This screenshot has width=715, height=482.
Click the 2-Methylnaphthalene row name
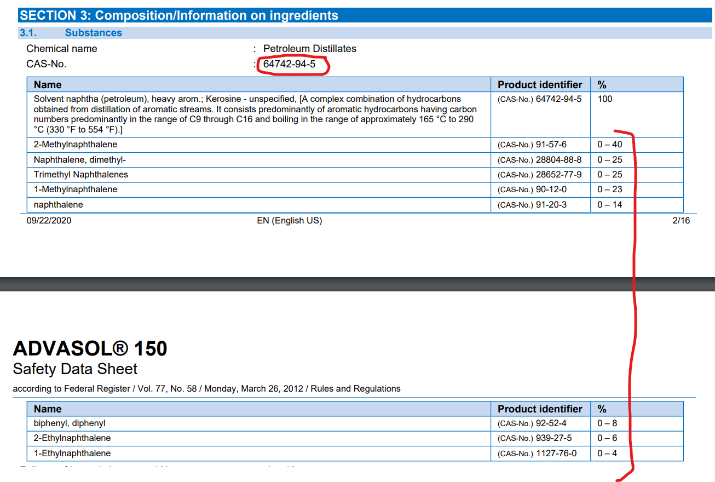76,145
